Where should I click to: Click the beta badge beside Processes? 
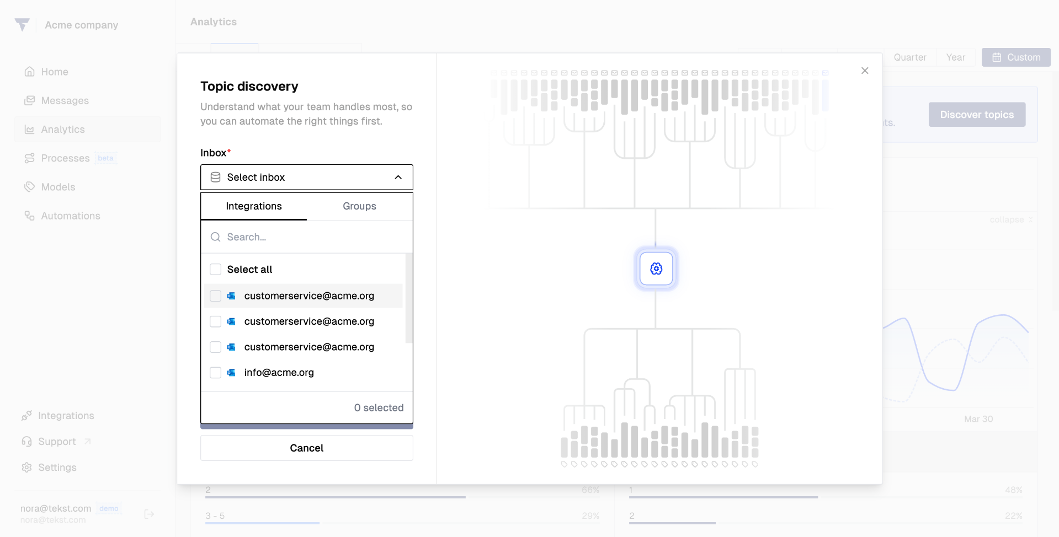[x=105, y=158]
